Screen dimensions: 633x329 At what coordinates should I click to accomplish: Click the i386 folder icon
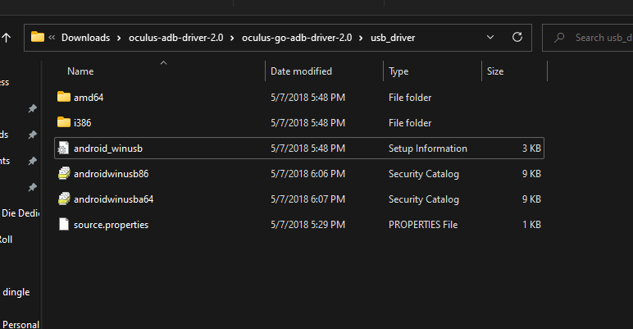pos(64,123)
